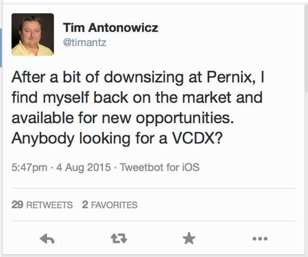
Task: Reply to Tim Antonowicz's tweet
Action: click(x=47, y=239)
